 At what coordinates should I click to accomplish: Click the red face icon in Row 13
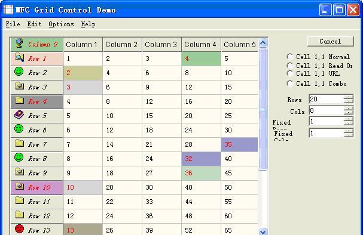coord(20,228)
